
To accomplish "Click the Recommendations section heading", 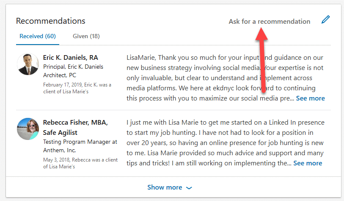I will (x=50, y=21).
